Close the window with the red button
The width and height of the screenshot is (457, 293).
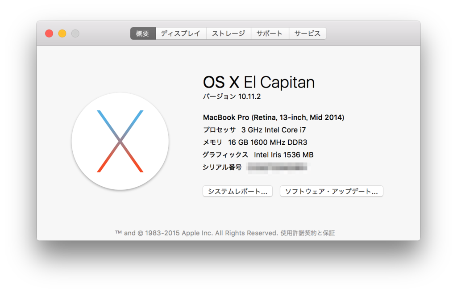pyautogui.click(x=49, y=33)
